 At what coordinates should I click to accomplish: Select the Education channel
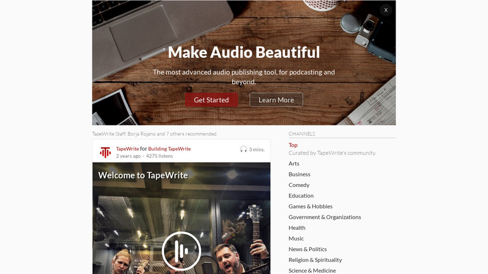301,196
